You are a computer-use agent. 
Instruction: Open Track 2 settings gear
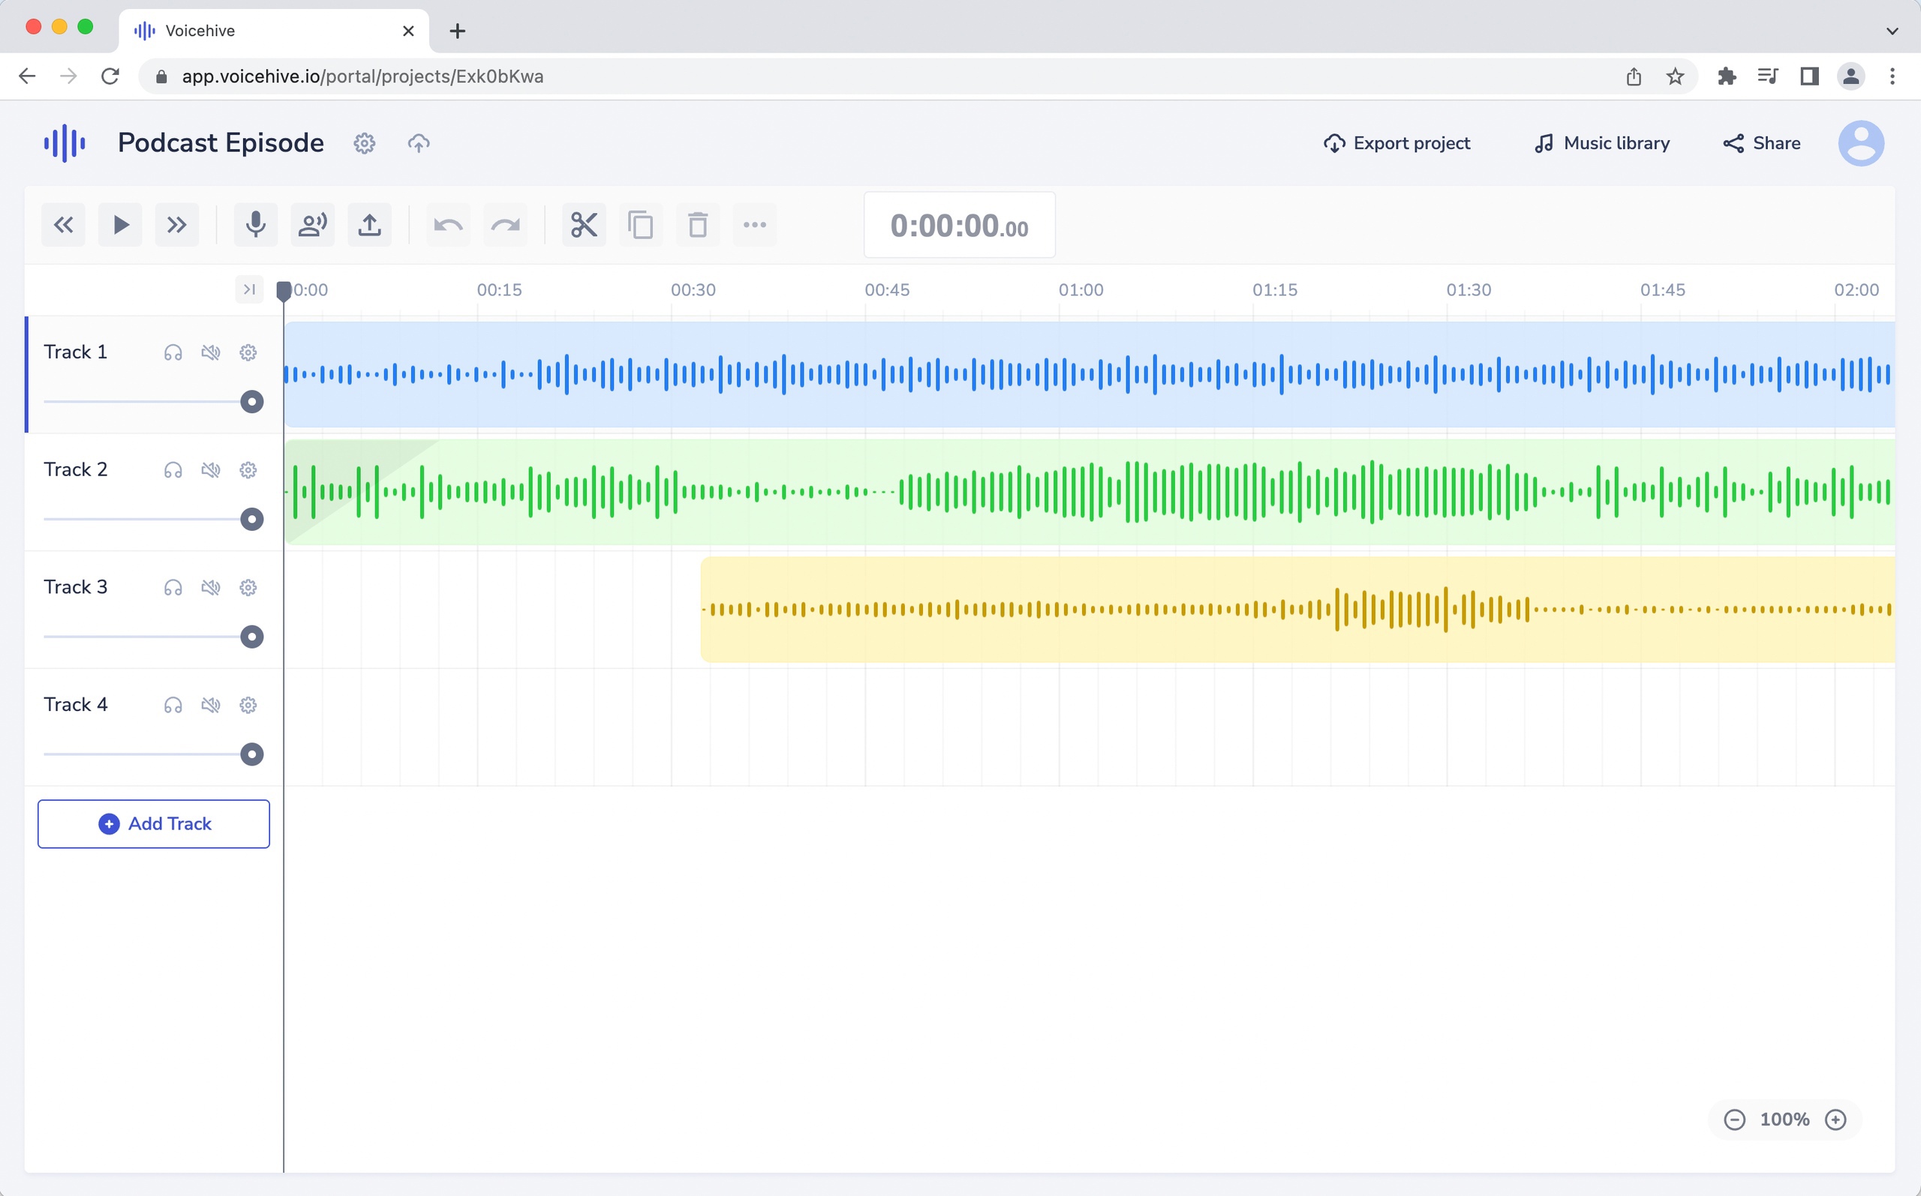(x=248, y=471)
